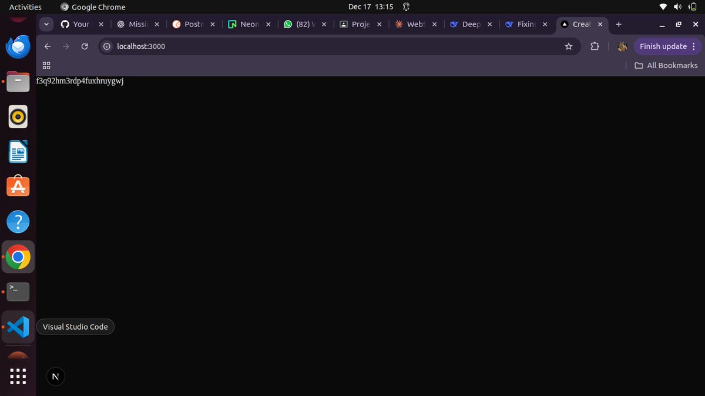Close the WhatsApp (82) tab
Viewport: 705px width, 396px height.
(x=324, y=24)
